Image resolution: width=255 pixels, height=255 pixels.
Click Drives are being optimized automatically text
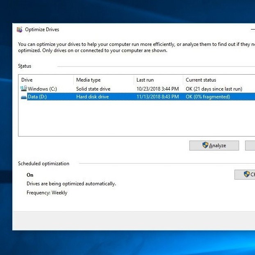point(71,184)
